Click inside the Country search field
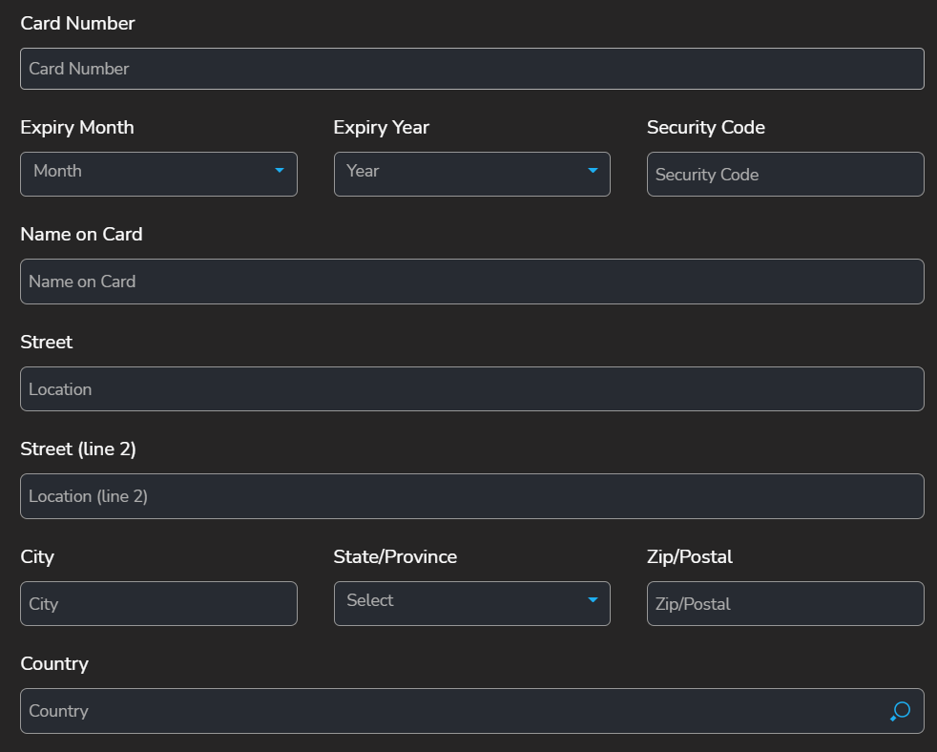 pyautogui.click(x=448, y=711)
